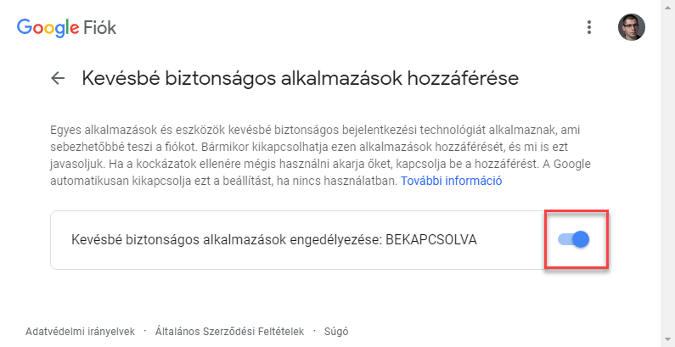
Task: Click the scrollbar up arrow
Action: 667,4
